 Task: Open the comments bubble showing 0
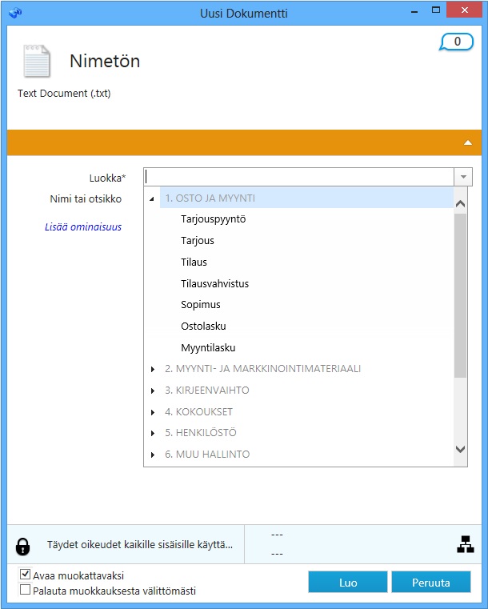pos(457,42)
